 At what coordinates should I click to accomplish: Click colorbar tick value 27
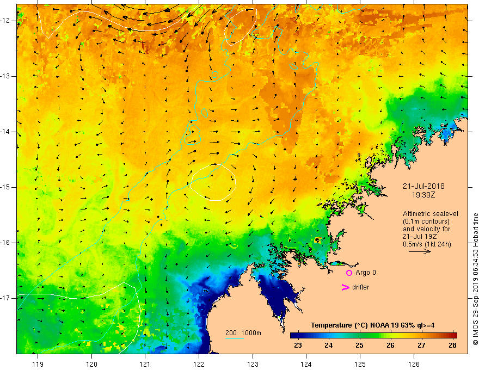click(421, 346)
